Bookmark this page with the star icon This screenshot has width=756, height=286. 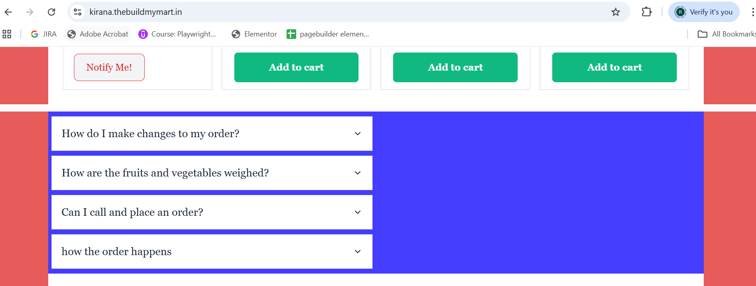click(616, 12)
